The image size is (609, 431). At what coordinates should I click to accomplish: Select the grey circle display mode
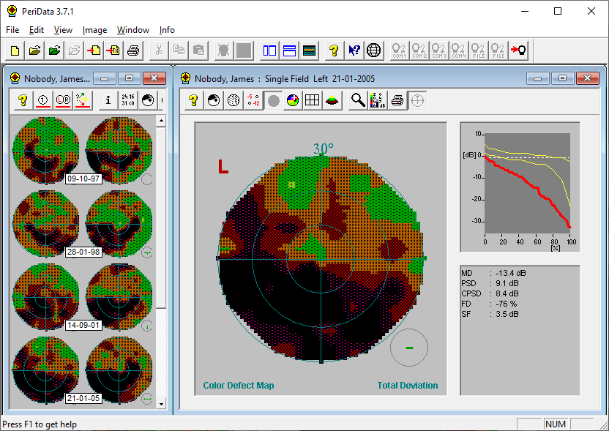coord(274,100)
